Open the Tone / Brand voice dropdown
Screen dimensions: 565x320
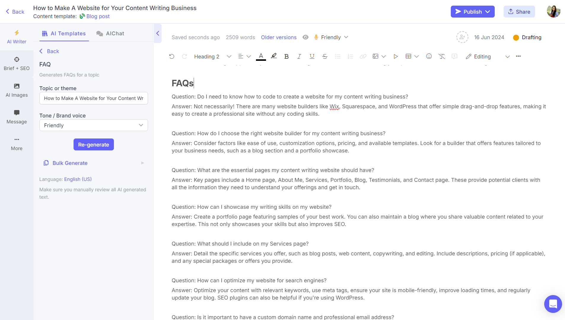[x=93, y=125]
